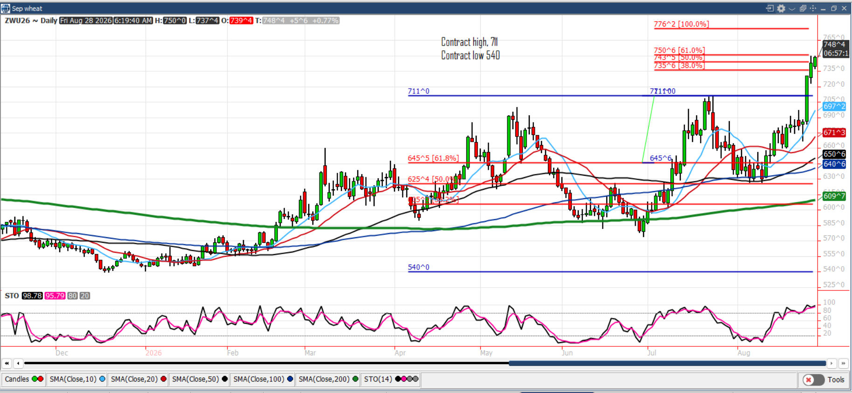Click the left 711^0 contract high label
Viewport: 852px width, 393px height.
click(419, 91)
